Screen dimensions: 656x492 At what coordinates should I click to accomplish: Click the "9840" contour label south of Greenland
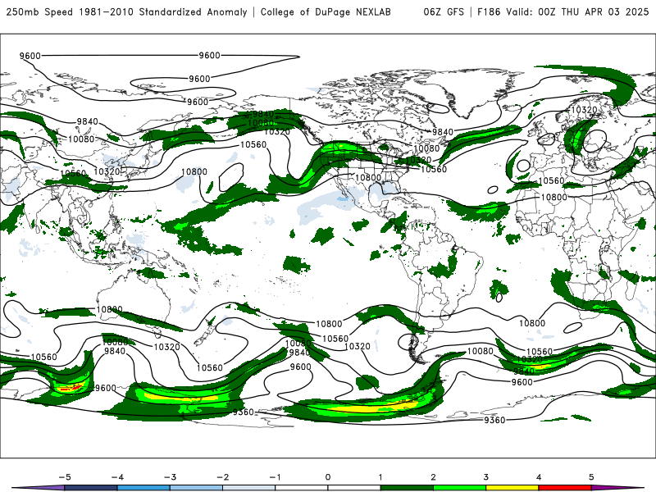point(443,132)
